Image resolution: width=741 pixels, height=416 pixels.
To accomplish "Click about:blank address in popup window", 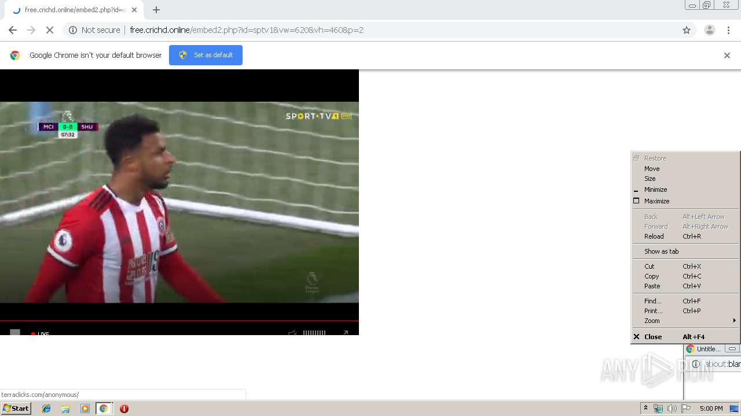I will (722, 364).
